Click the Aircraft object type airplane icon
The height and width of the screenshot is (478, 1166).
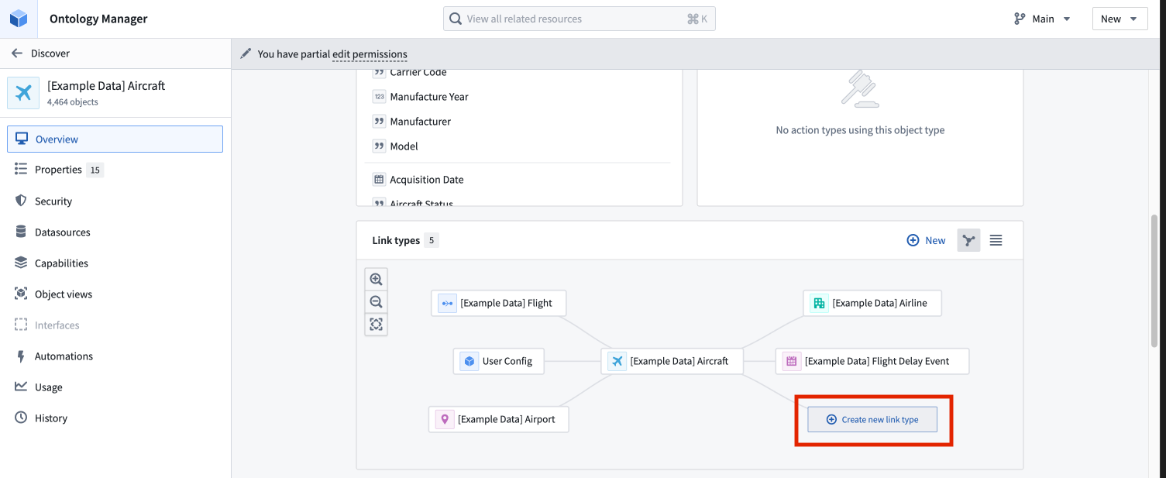(x=23, y=93)
